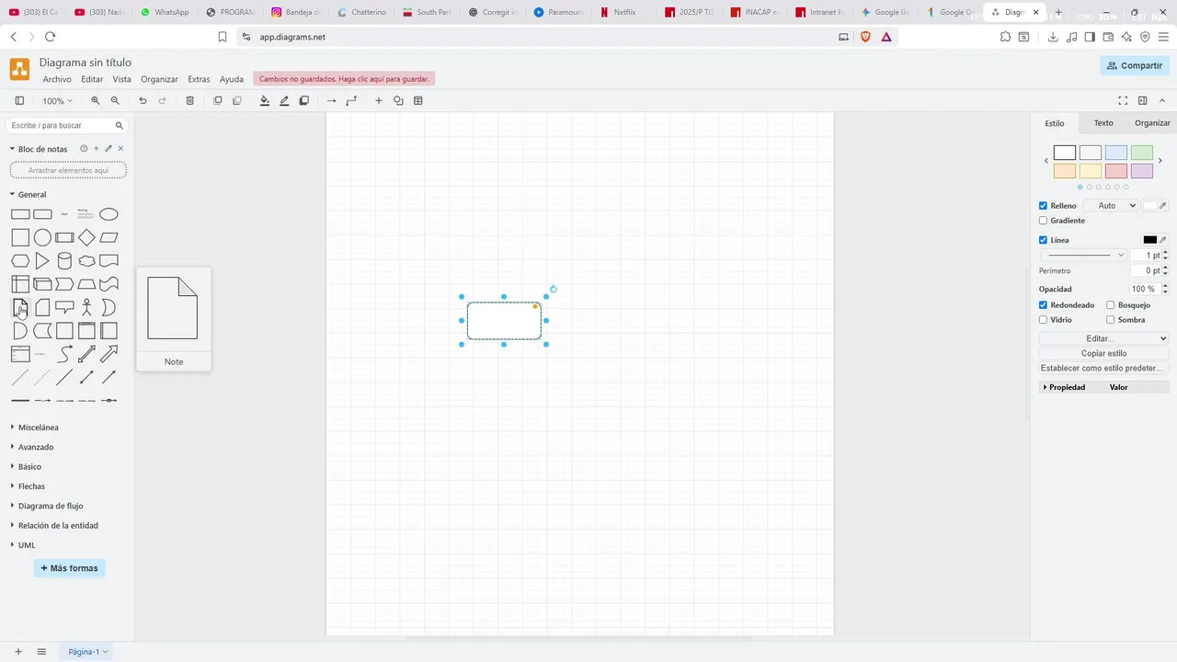
Task: Open the 100% zoom dropdown
Action: (x=57, y=101)
